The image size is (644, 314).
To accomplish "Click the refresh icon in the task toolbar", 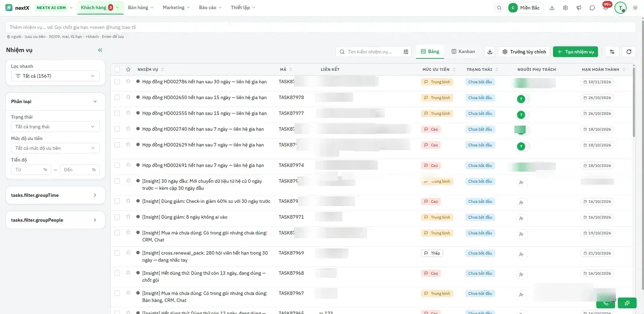I will (x=629, y=52).
